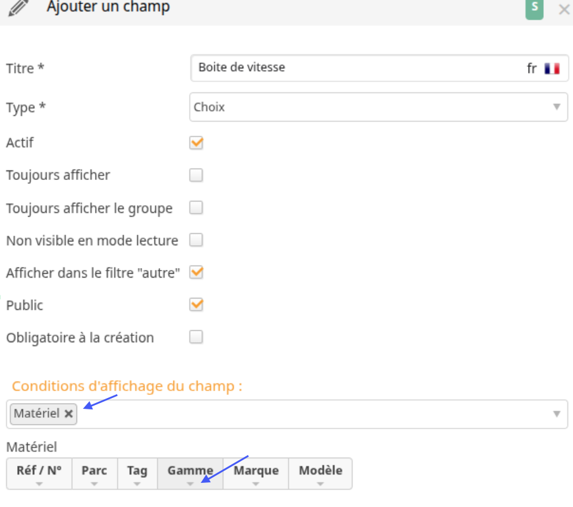
Task: Click the pencil edit icon in header
Action: [18, 8]
